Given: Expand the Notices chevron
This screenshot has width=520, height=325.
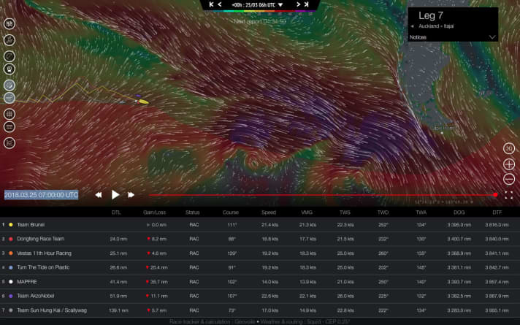Looking at the screenshot, I should pyautogui.click(x=492, y=37).
